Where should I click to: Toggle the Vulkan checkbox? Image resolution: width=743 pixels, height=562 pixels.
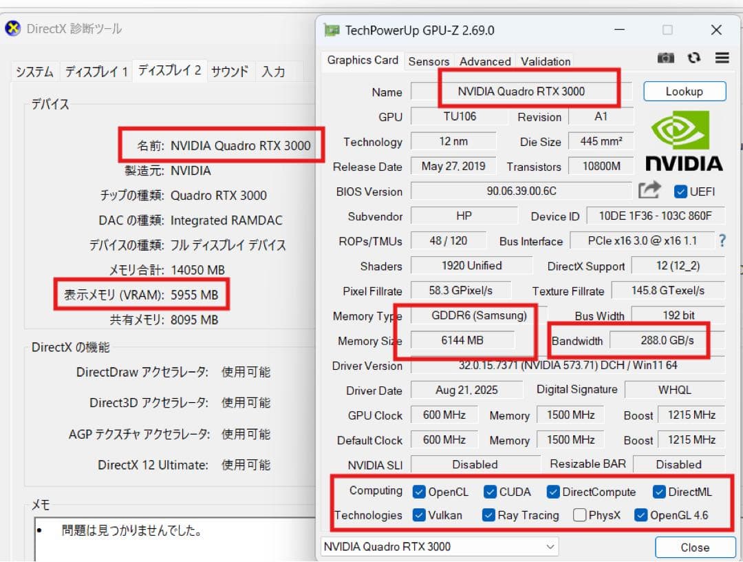pyautogui.click(x=419, y=515)
